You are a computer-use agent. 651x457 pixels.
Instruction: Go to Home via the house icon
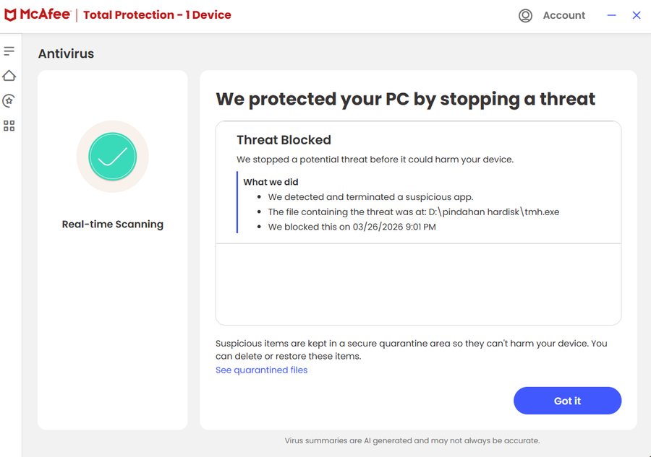click(9, 76)
